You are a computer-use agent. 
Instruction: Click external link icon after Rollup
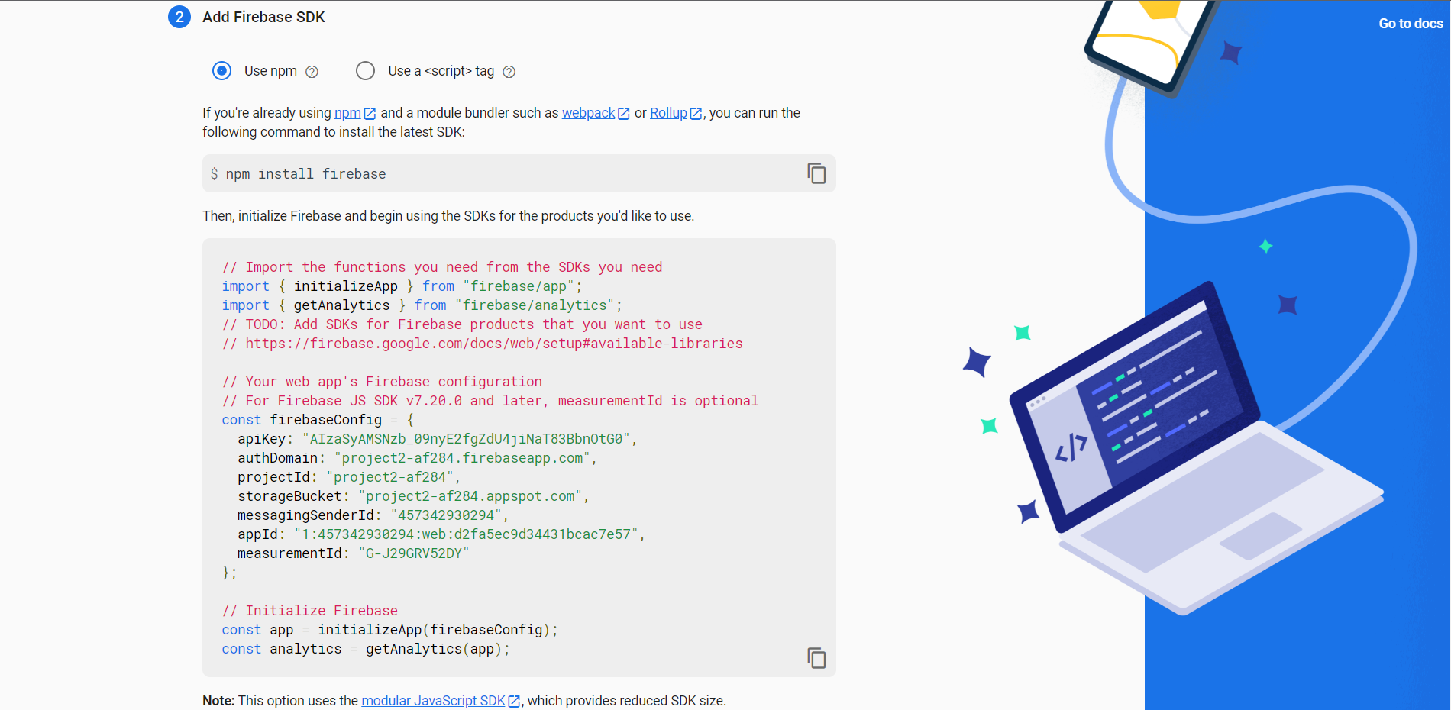pyautogui.click(x=696, y=114)
